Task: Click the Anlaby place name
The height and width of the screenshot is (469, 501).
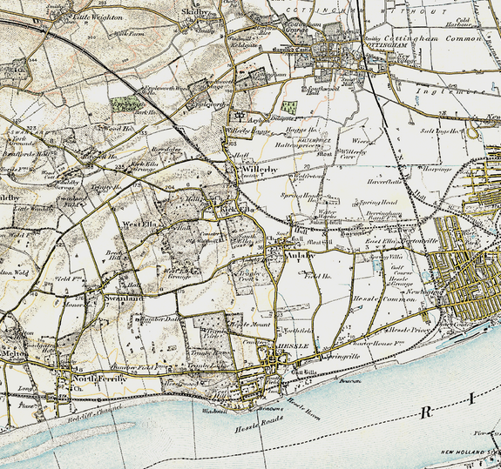Action: (301, 255)
